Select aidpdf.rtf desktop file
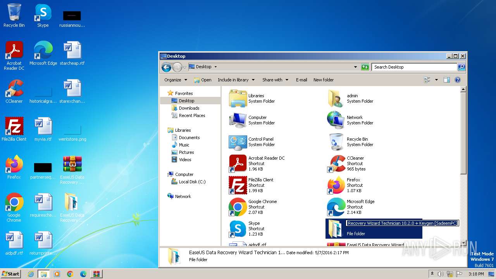The width and height of the screenshot is (496, 279). point(14,243)
